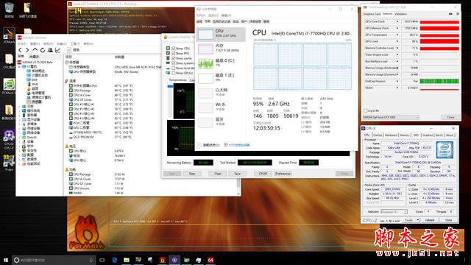Open Recycle Bin on desktop
This screenshot has width=471, height=265.
9,10
